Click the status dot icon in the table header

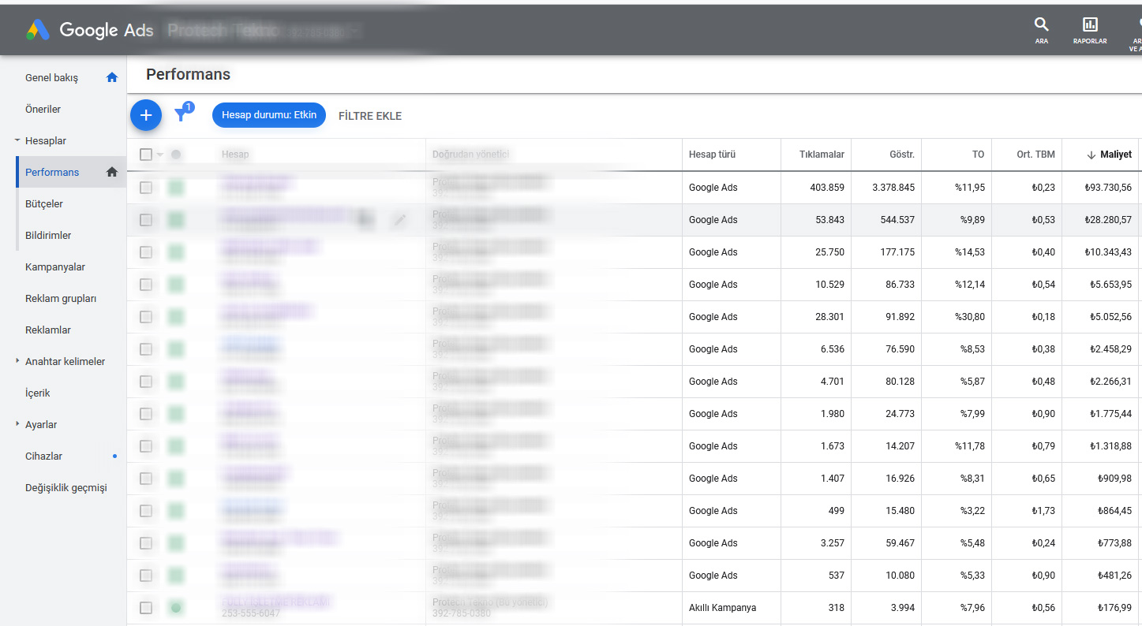pos(176,155)
